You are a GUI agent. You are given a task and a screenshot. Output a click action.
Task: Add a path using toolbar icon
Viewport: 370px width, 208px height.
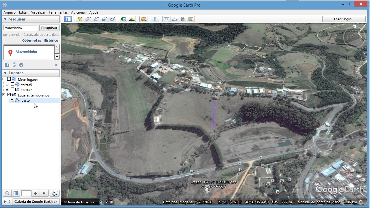tap(96, 19)
